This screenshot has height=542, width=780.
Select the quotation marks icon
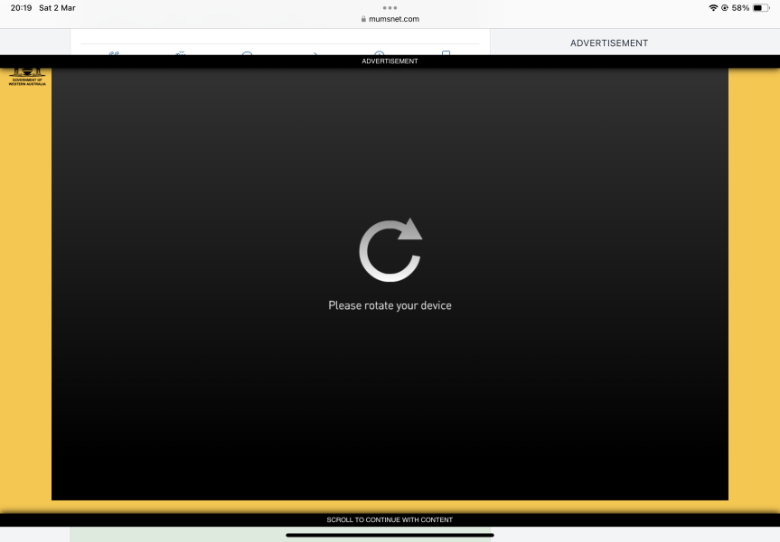point(114,55)
